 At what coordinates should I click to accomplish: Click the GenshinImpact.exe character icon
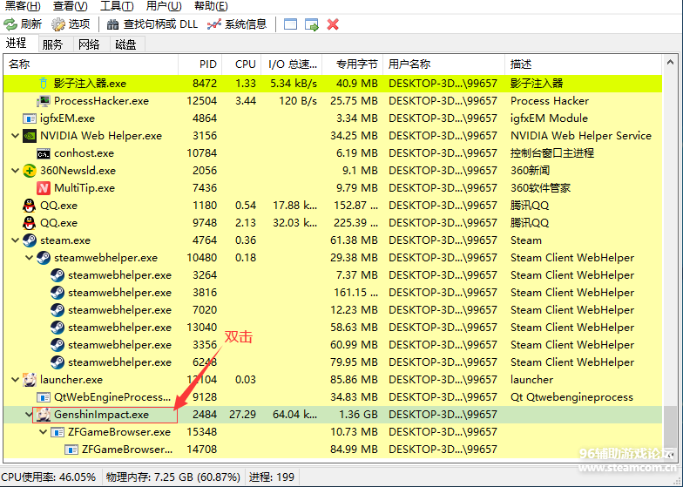[44, 415]
